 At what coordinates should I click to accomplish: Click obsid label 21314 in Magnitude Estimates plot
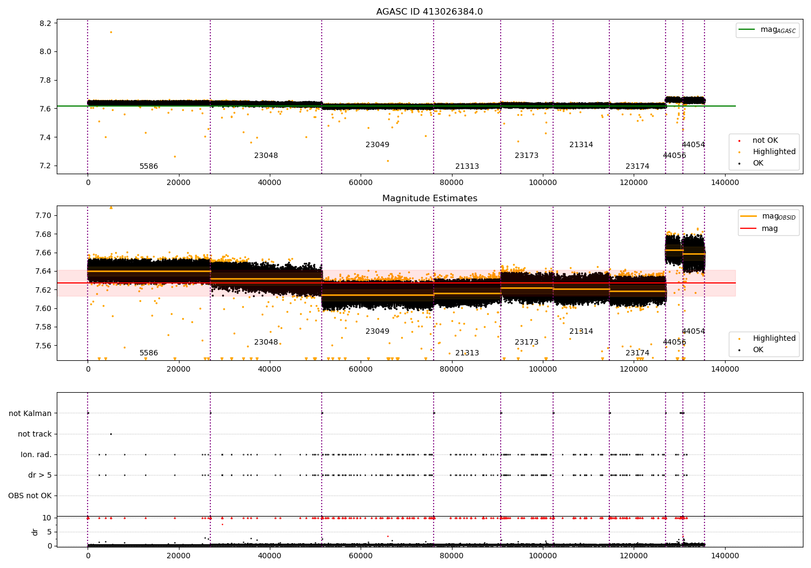pyautogui.click(x=581, y=332)
